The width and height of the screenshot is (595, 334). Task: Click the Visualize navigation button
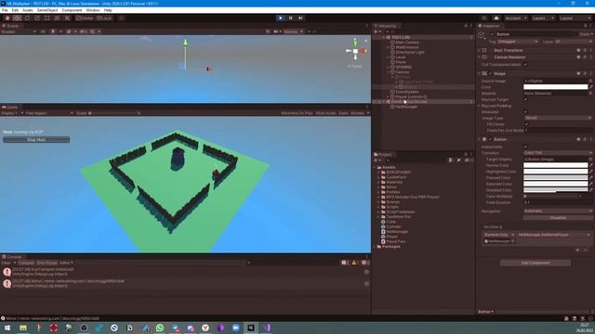pyautogui.click(x=558, y=218)
